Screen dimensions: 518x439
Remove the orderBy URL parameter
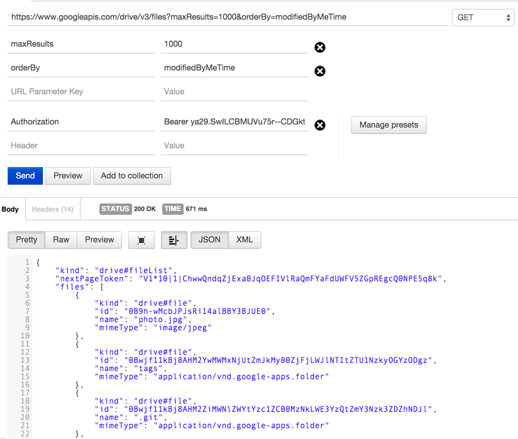point(320,71)
